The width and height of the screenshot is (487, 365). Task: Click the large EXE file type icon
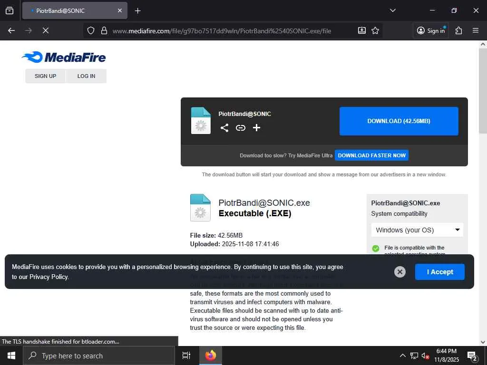(x=200, y=208)
